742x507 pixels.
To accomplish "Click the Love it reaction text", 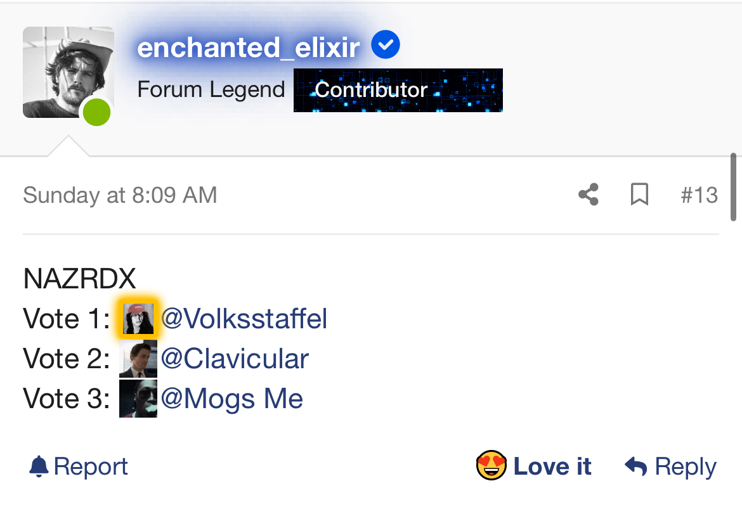I will pos(552,466).
